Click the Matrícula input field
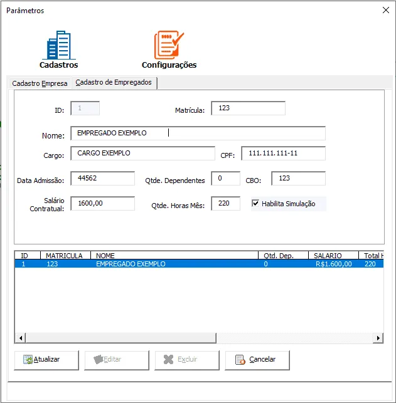The width and height of the screenshot is (396, 403). pyautogui.click(x=248, y=108)
